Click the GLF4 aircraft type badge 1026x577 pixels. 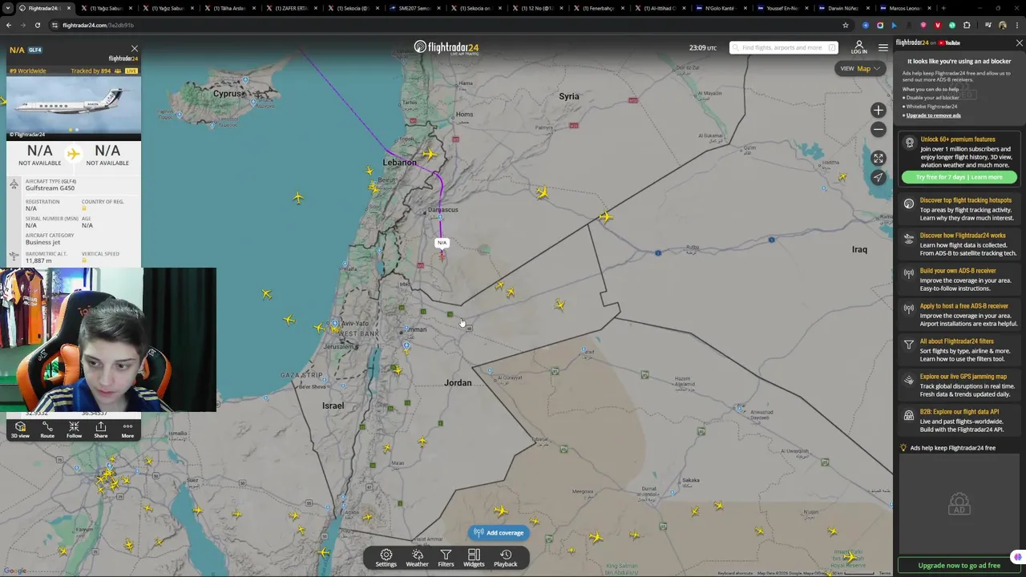click(x=35, y=50)
